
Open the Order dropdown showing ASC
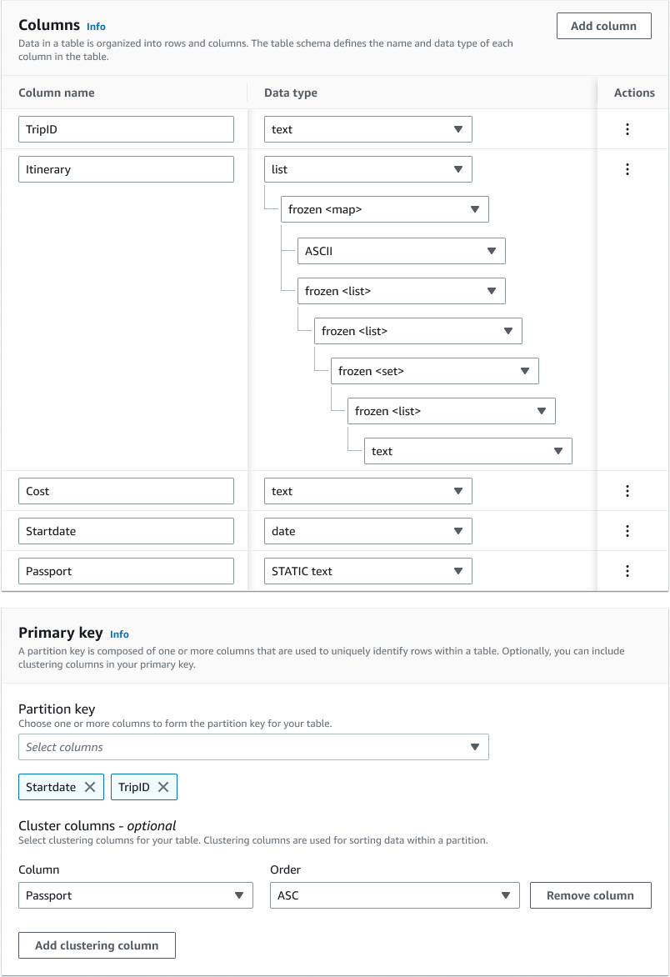point(394,894)
